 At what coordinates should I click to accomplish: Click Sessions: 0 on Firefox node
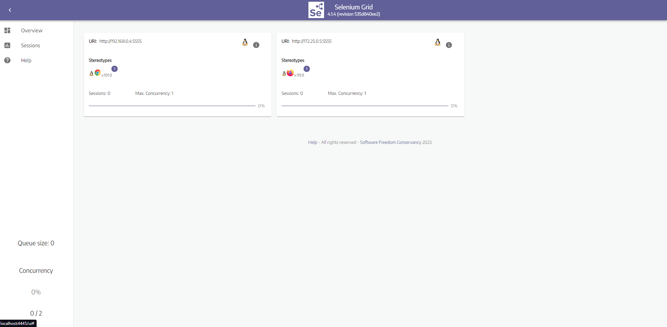[x=292, y=93]
